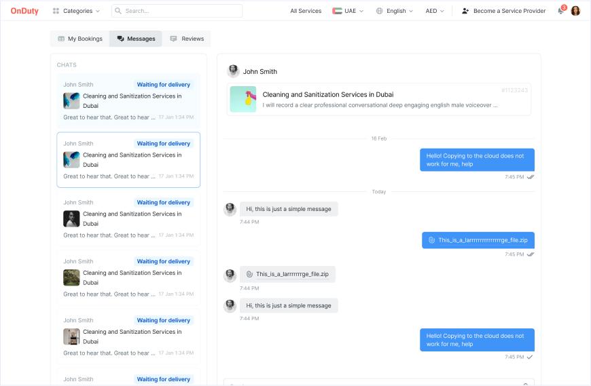Click John Smith's avatar in the chat header
The width and height of the screenshot is (591, 386).
pos(233,71)
